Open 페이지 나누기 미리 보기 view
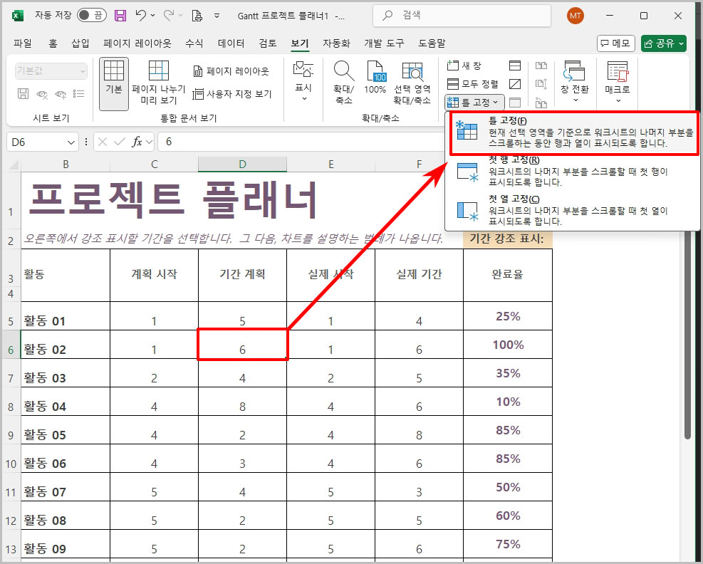 coord(160,80)
